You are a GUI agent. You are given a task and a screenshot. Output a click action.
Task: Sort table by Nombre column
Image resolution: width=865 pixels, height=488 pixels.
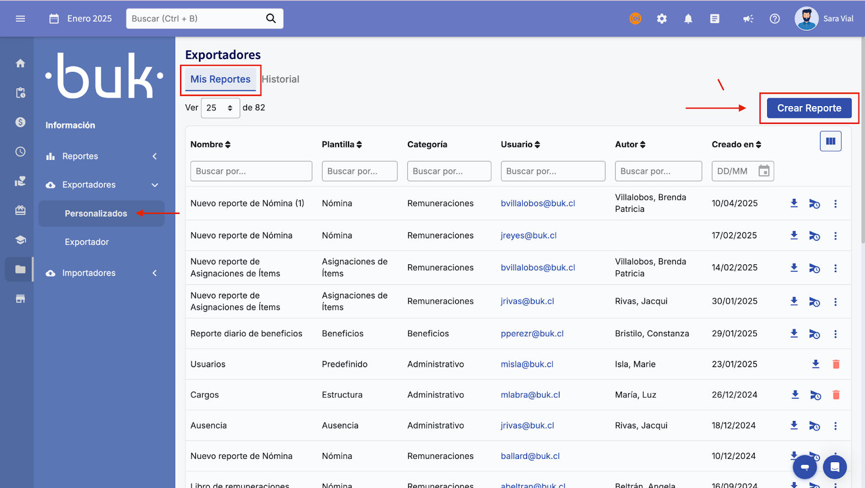pos(210,144)
